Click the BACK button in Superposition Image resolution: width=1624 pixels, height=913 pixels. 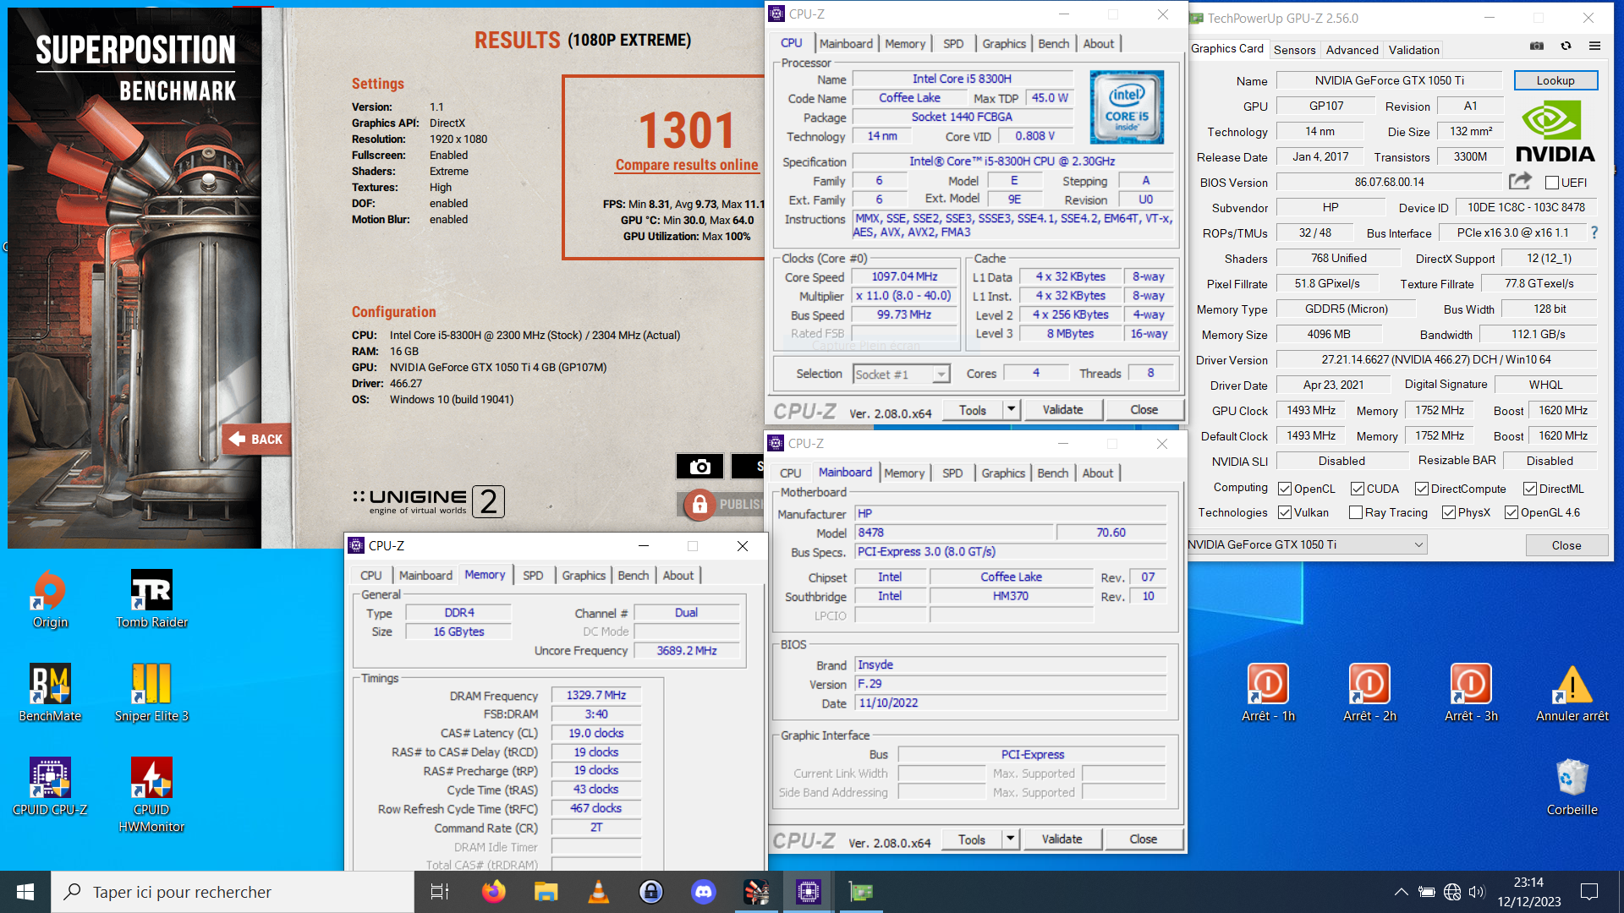pos(256,439)
